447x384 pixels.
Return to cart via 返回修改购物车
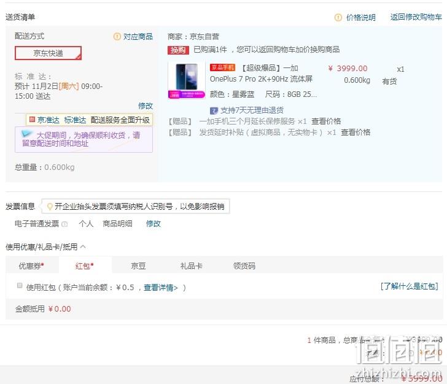(416, 17)
